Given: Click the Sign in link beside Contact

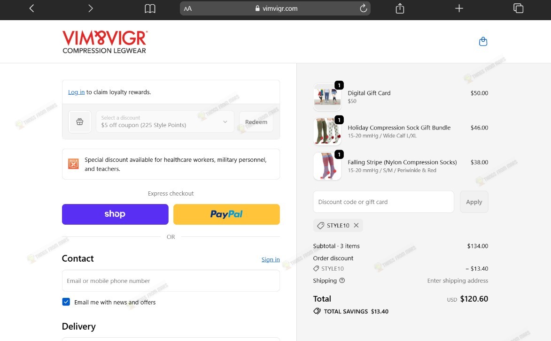Looking at the screenshot, I should coord(271,259).
